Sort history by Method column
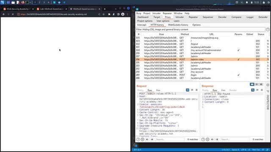The image size is (271, 152). click(185, 34)
